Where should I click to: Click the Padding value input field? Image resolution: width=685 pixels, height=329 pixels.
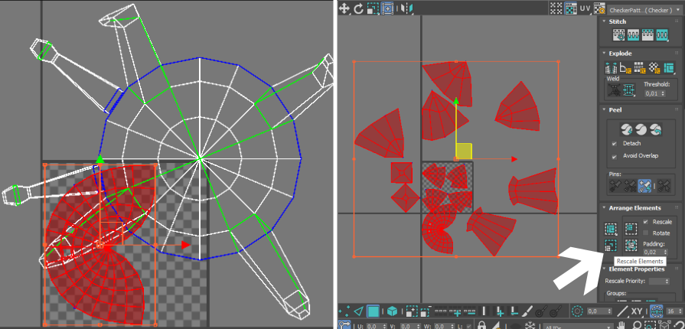pyautogui.click(x=652, y=252)
